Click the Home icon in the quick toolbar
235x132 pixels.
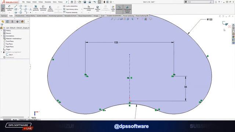pyautogui.click(x=72, y=2)
